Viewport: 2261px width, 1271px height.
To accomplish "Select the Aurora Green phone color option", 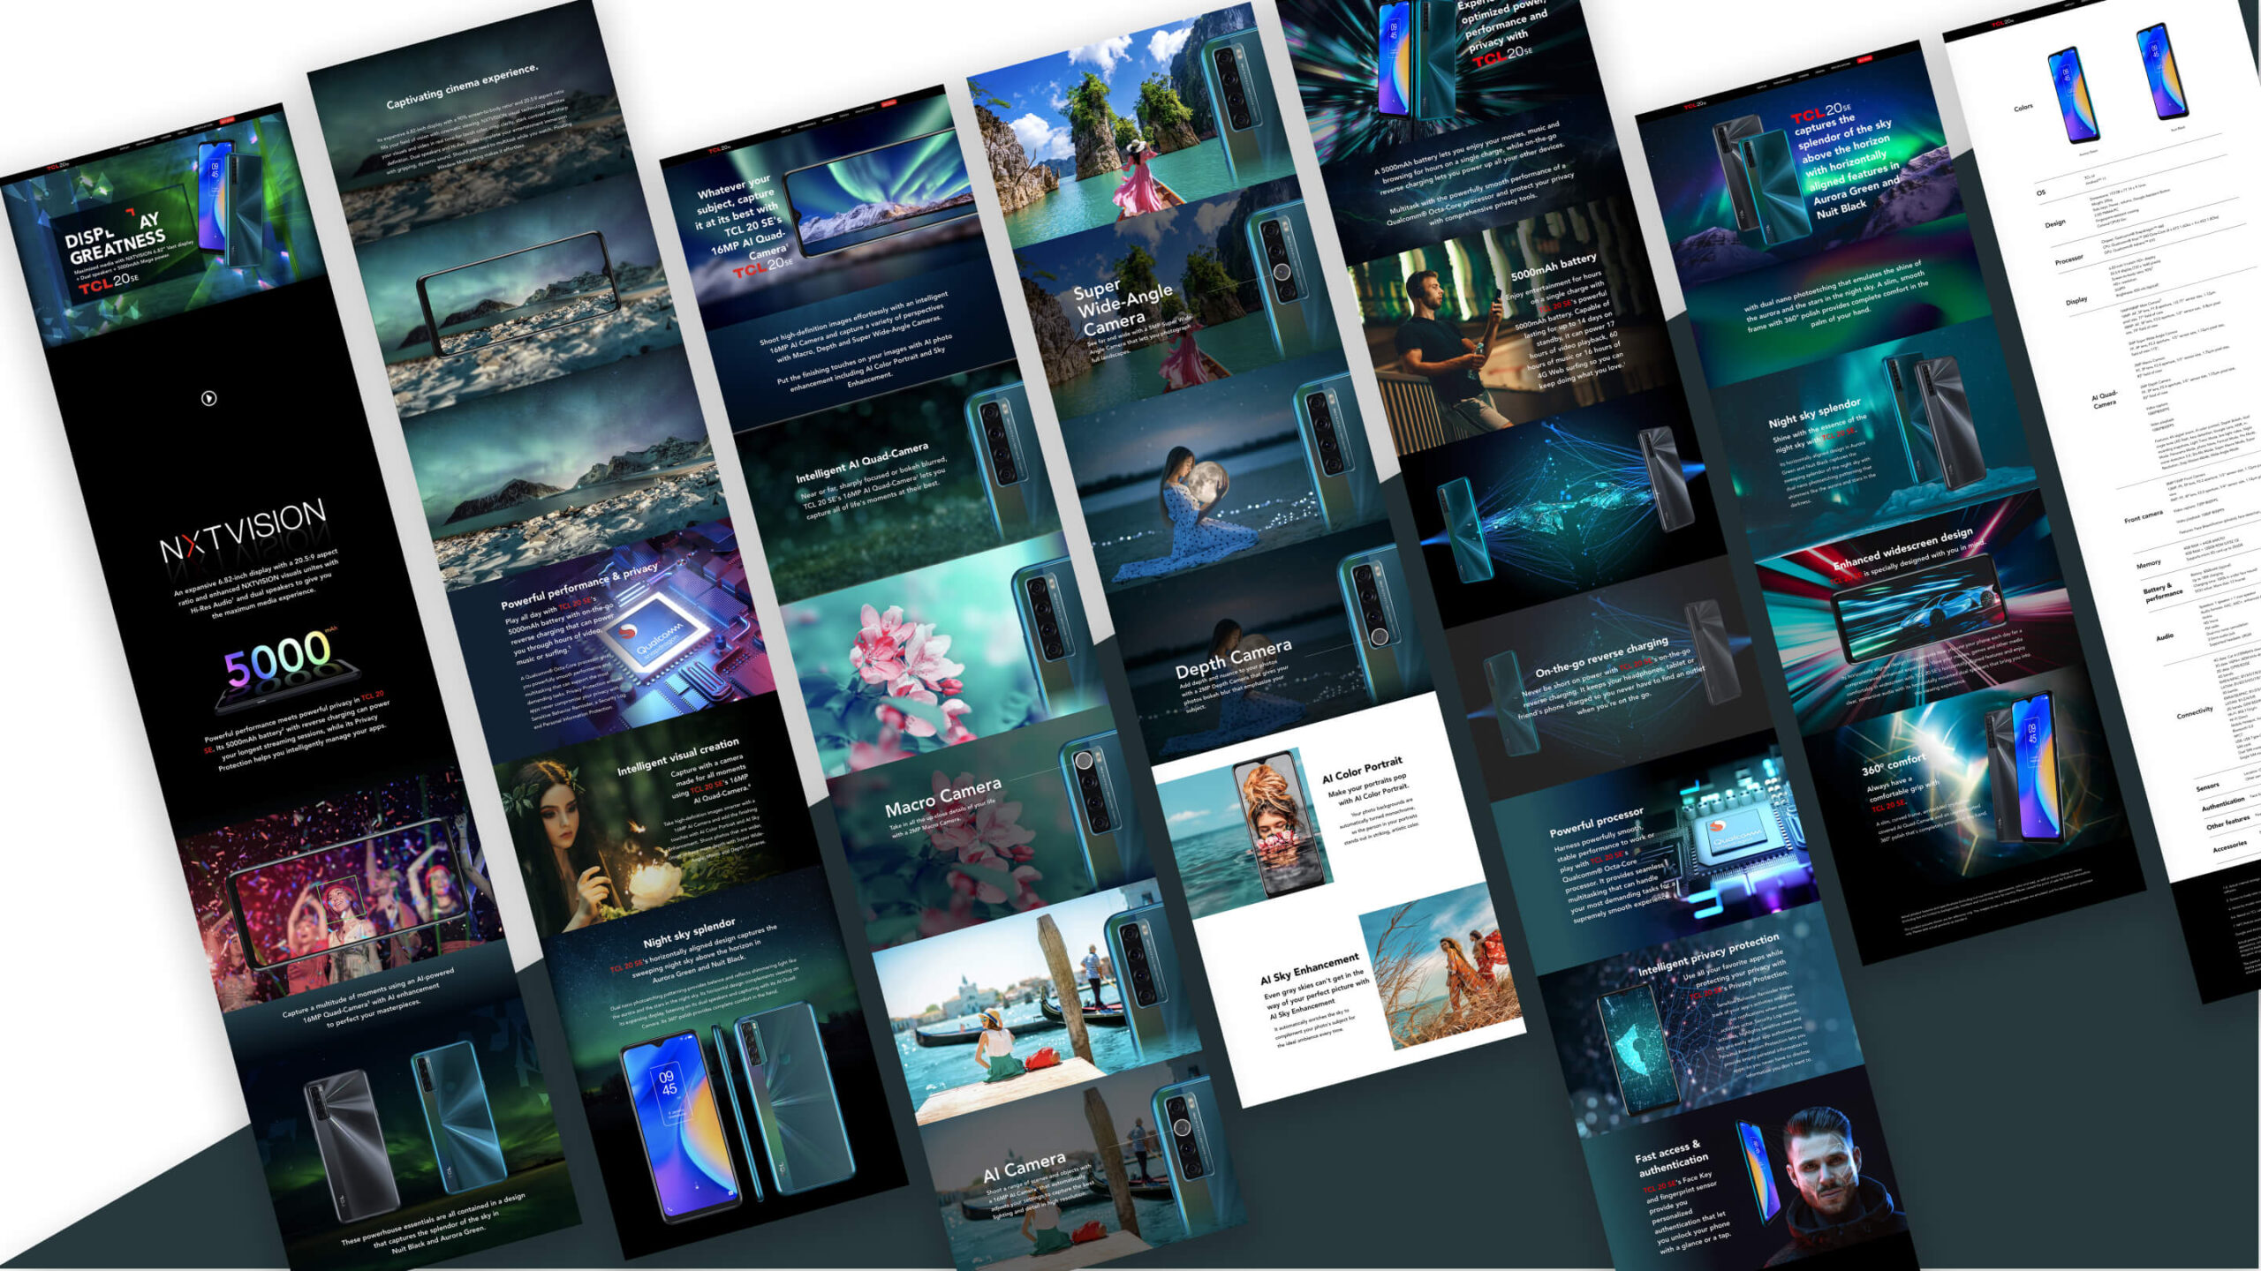I will (x=2074, y=95).
